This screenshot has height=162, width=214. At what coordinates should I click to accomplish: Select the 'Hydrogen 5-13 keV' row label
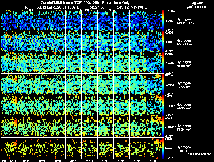[x=184, y=149]
